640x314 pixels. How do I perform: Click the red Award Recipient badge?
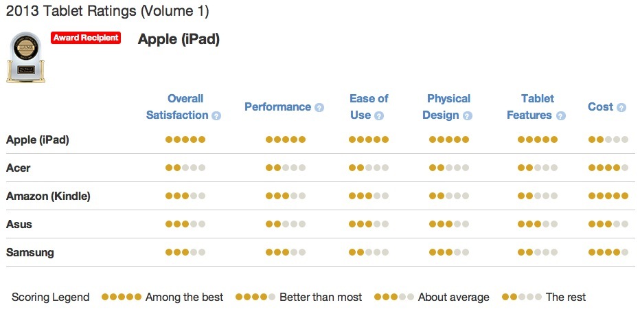[86, 38]
